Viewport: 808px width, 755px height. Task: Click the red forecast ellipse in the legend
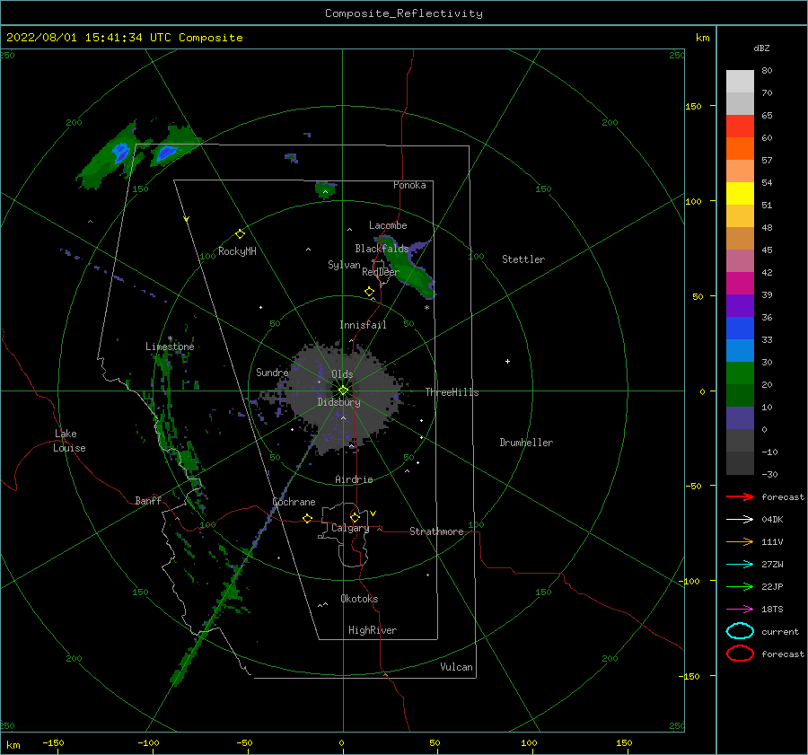pos(740,654)
